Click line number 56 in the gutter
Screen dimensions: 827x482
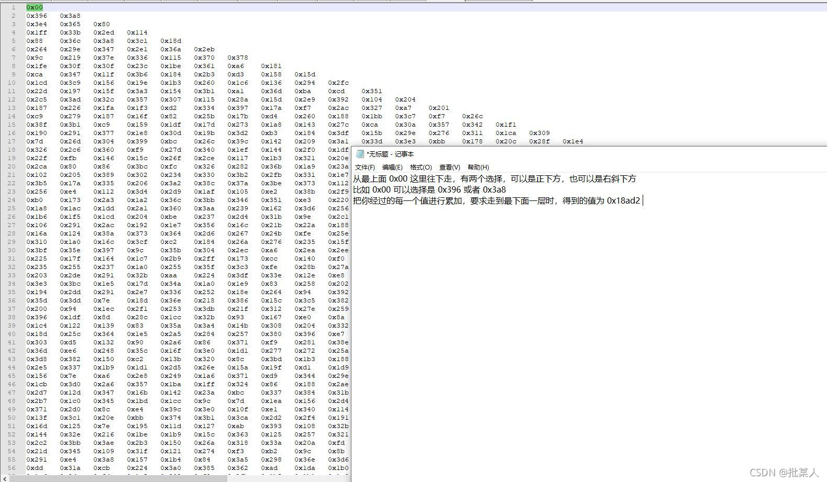[12, 468]
